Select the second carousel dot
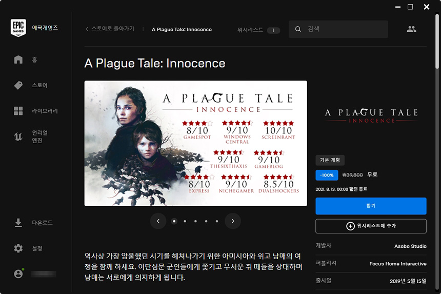Screen dimensions: 441x294 [x=185, y=221]
